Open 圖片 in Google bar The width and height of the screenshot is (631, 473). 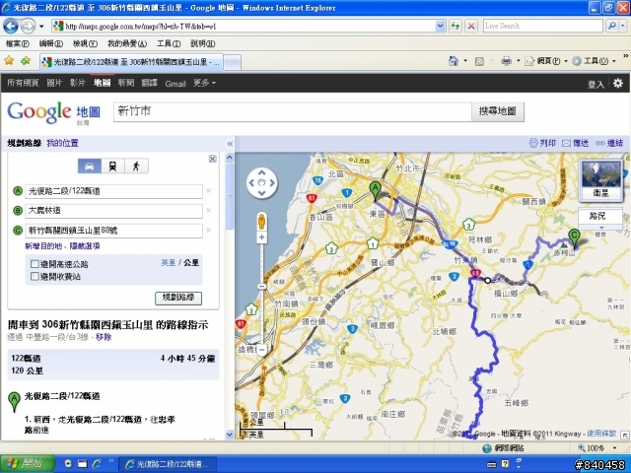(x=54, y=83)
